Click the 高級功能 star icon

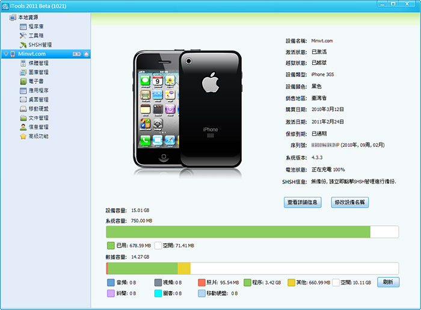(23, 136)
